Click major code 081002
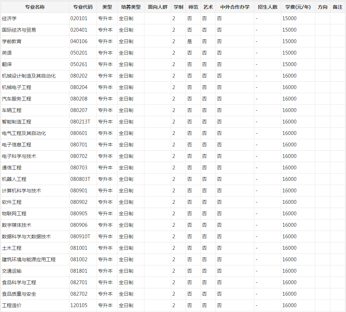This screenshot has width=346, height=312. pos(79,259)
